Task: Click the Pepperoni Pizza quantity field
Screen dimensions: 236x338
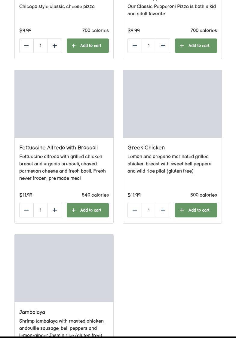Action: pyautogui.click(x=149, y=46)
